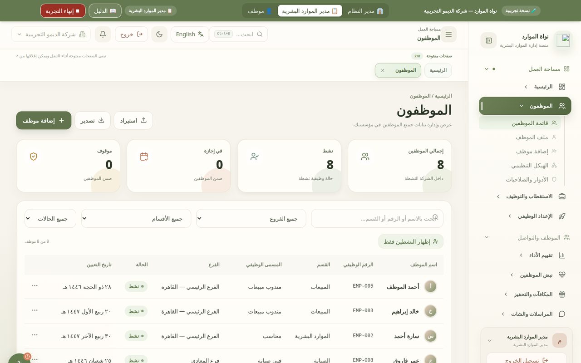Click the استيراد import button
This screenshot has width=581, height=363.
[133, 120]
